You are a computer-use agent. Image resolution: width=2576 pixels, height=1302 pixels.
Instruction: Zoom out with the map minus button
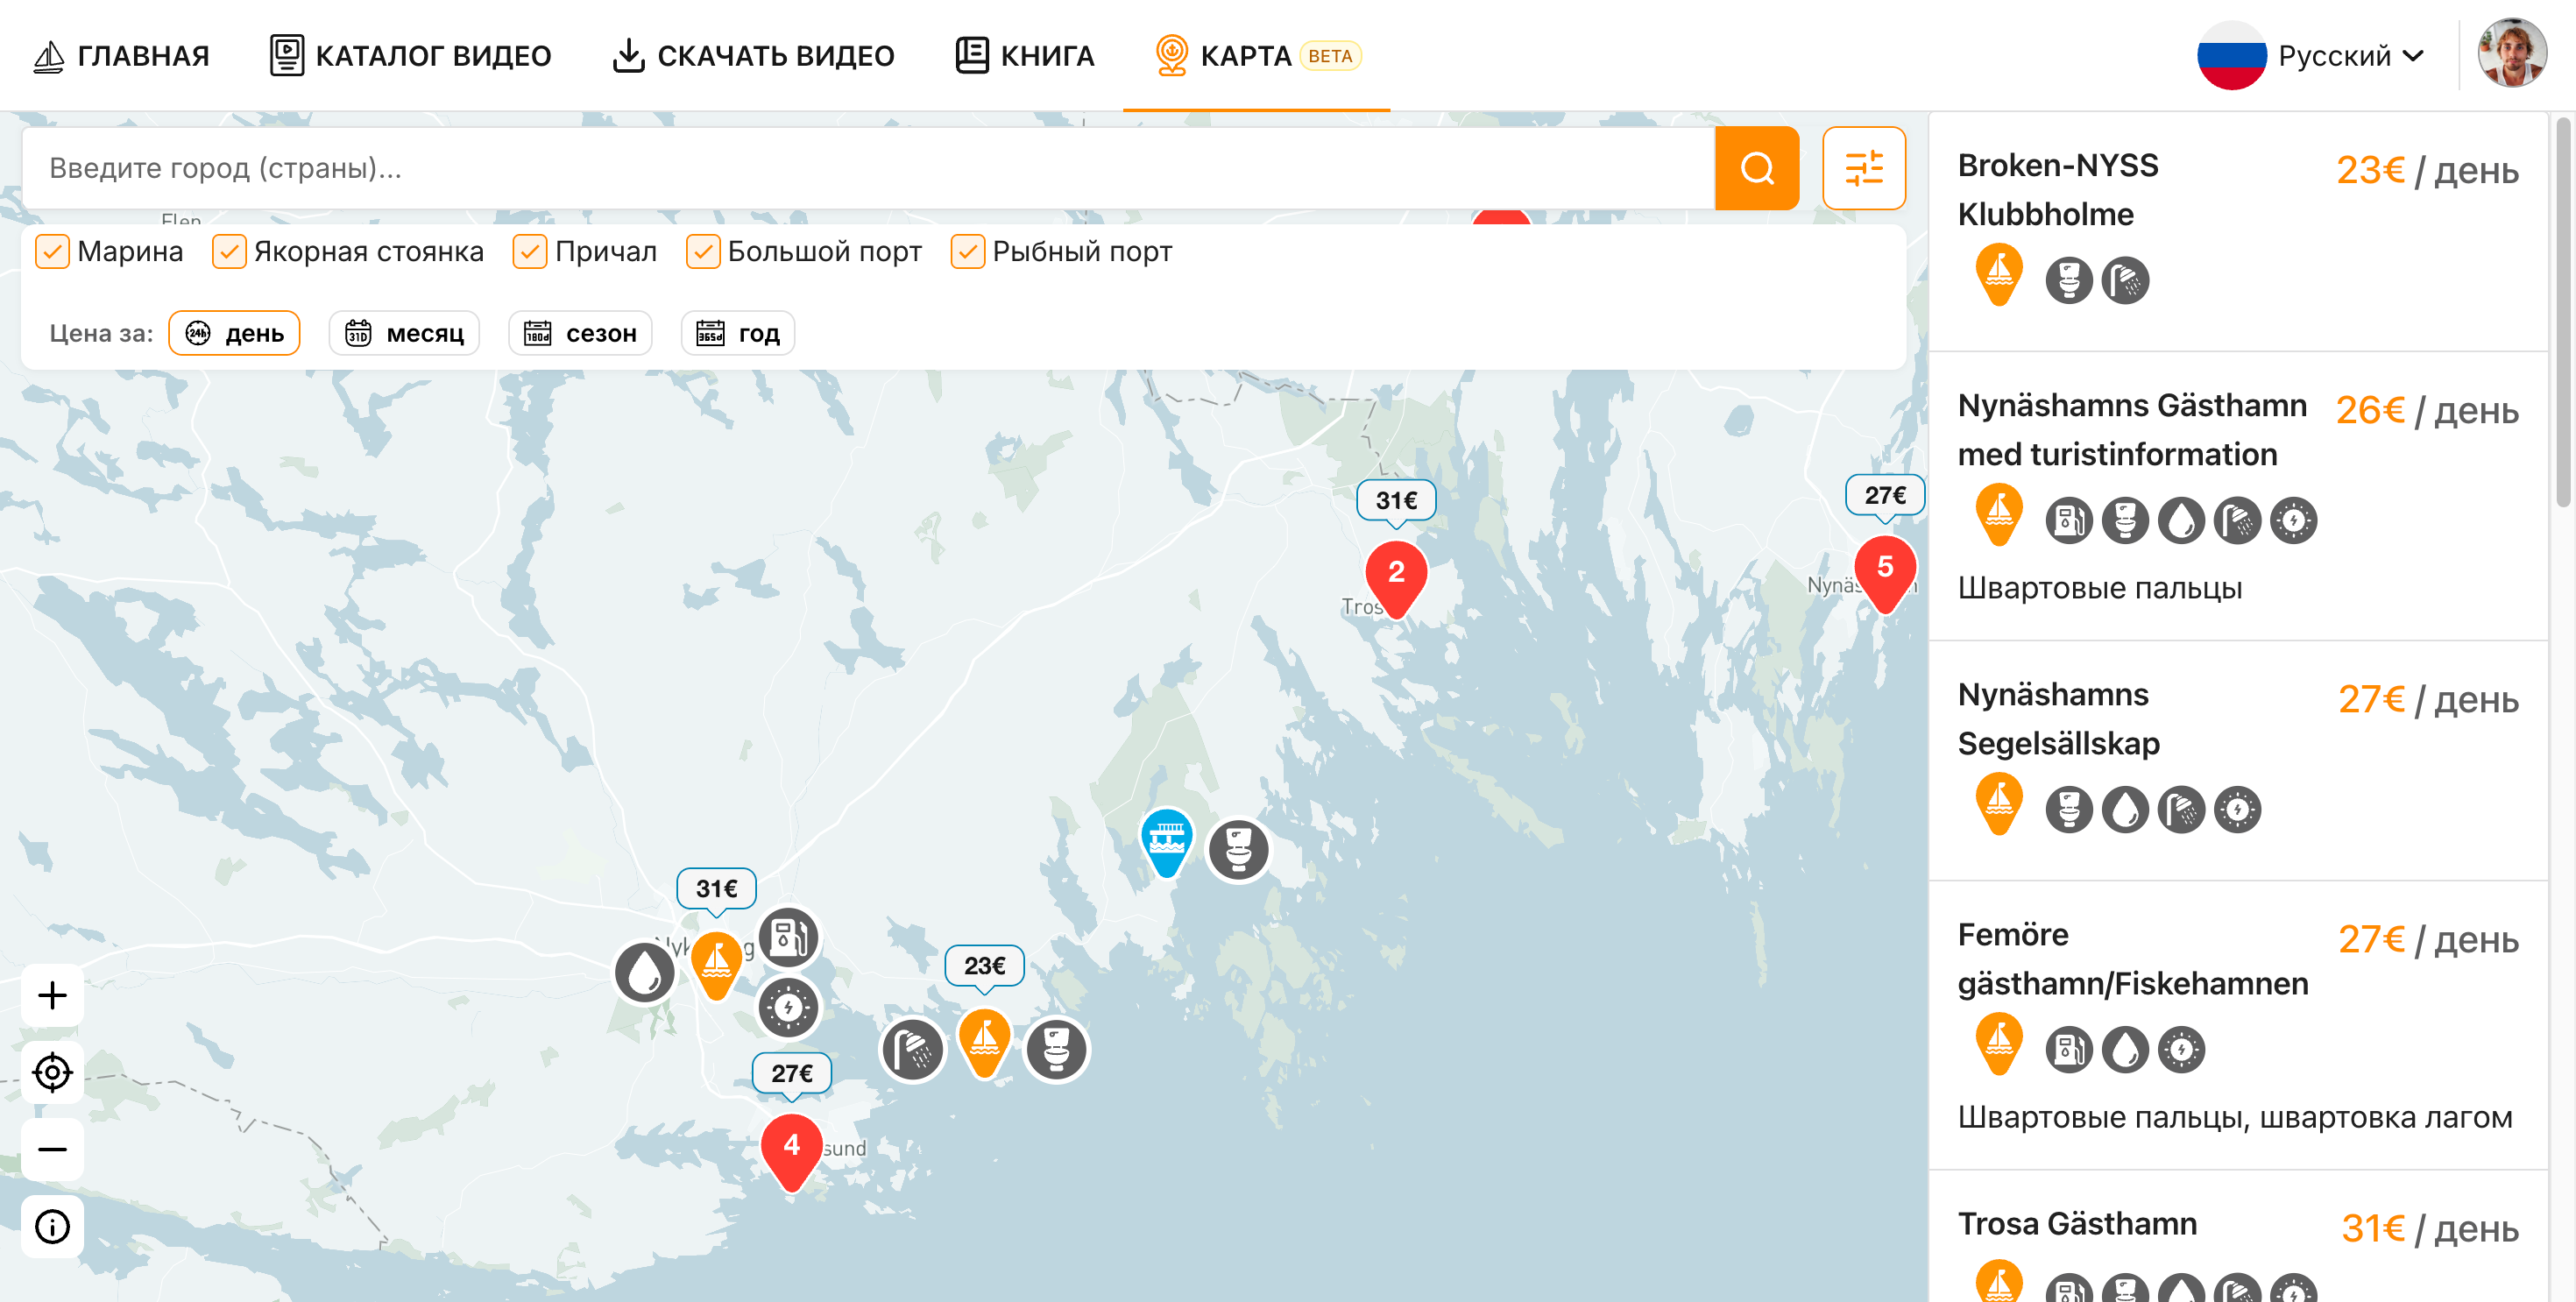point(52,1149)
